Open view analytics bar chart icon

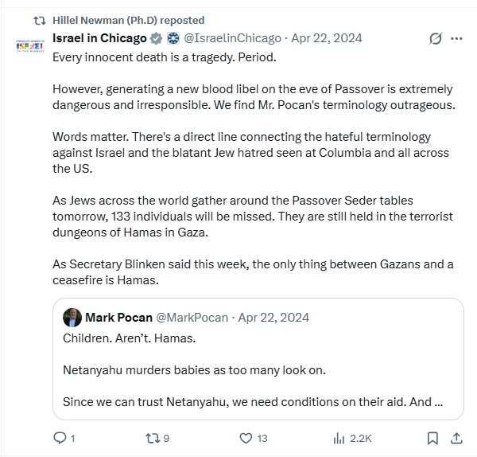pyautogui.click(x=339, y=439)
